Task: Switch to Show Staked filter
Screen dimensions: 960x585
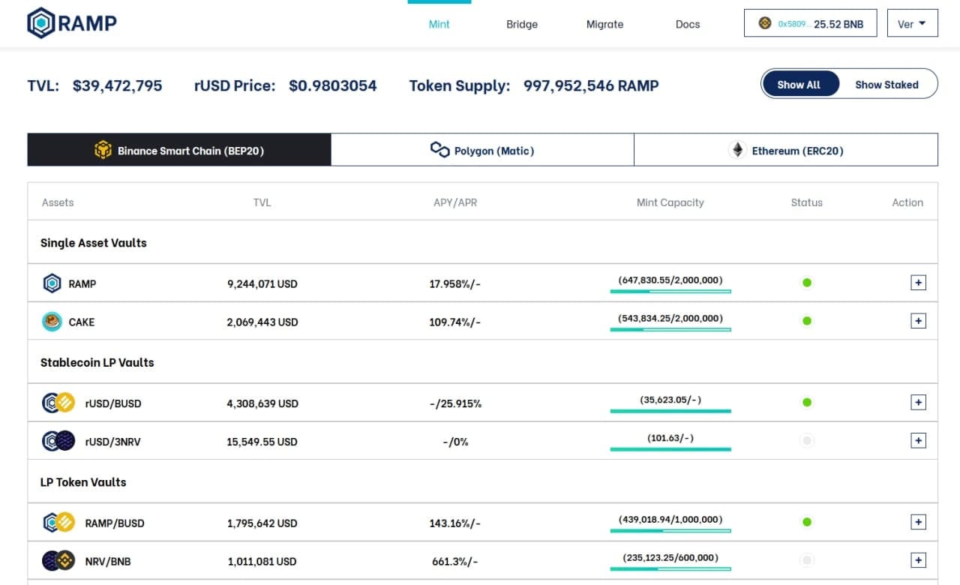Action: 886,85
